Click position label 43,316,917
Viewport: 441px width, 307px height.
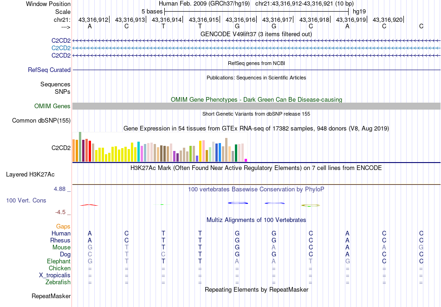point(277,20)
